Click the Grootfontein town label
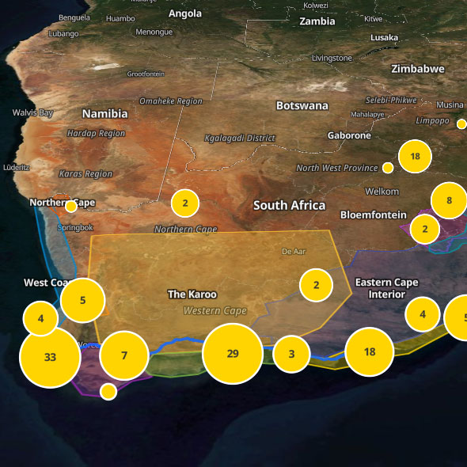 pos(146,74)
